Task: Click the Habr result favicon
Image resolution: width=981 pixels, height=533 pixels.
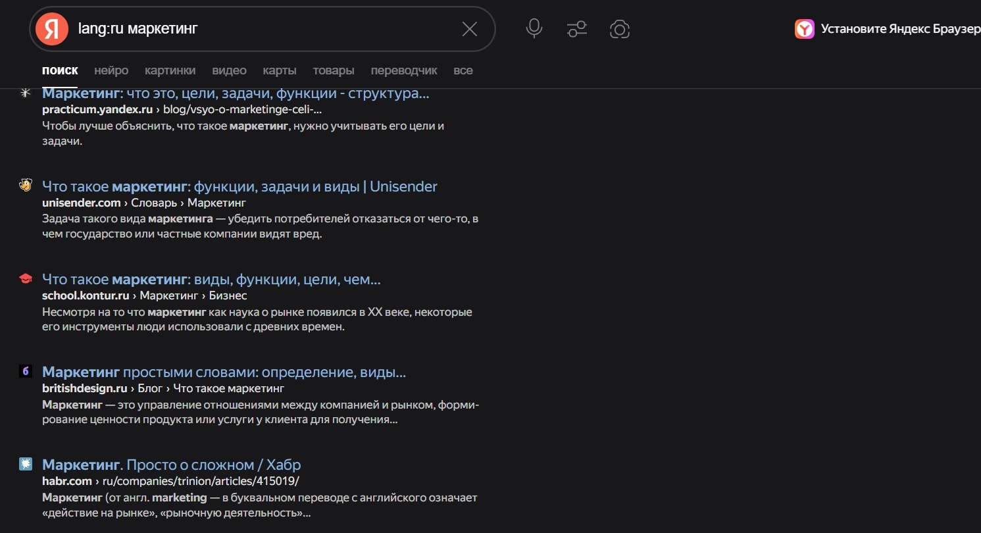Action: (26, 464)
